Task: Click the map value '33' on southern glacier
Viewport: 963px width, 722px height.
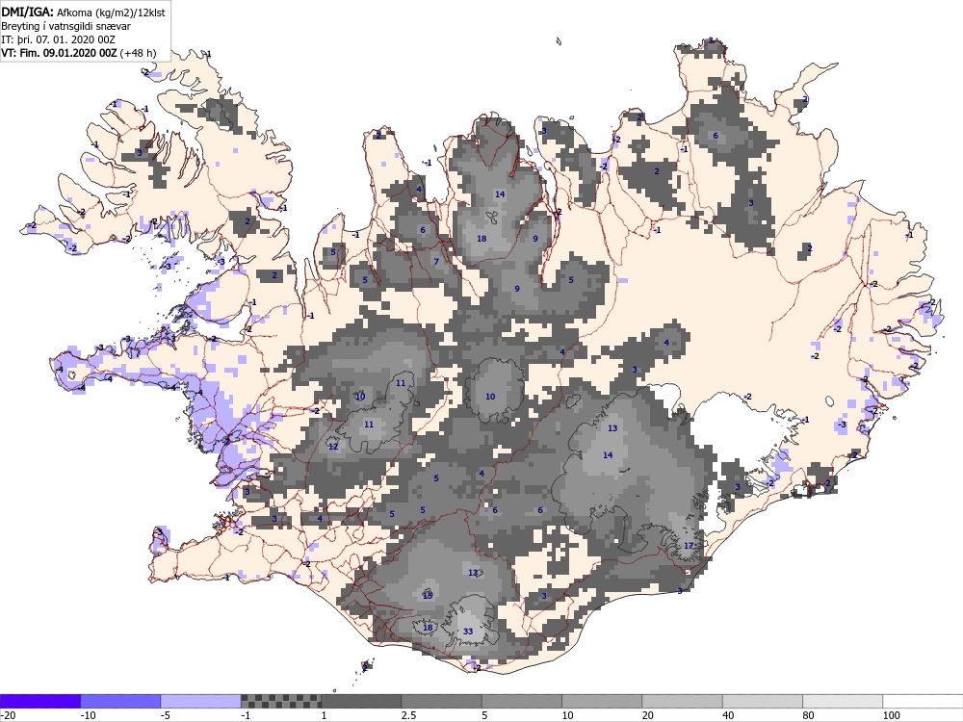Action: [468, 632]
